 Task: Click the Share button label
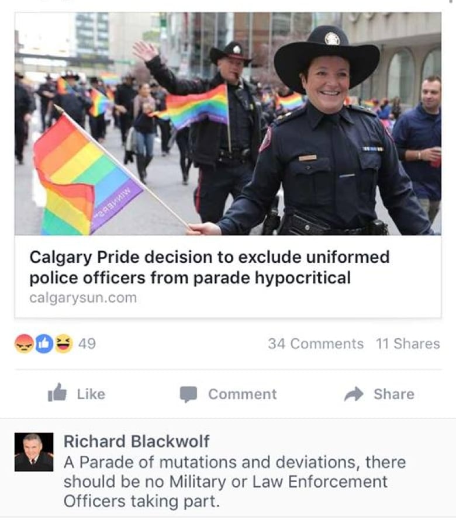394,394
